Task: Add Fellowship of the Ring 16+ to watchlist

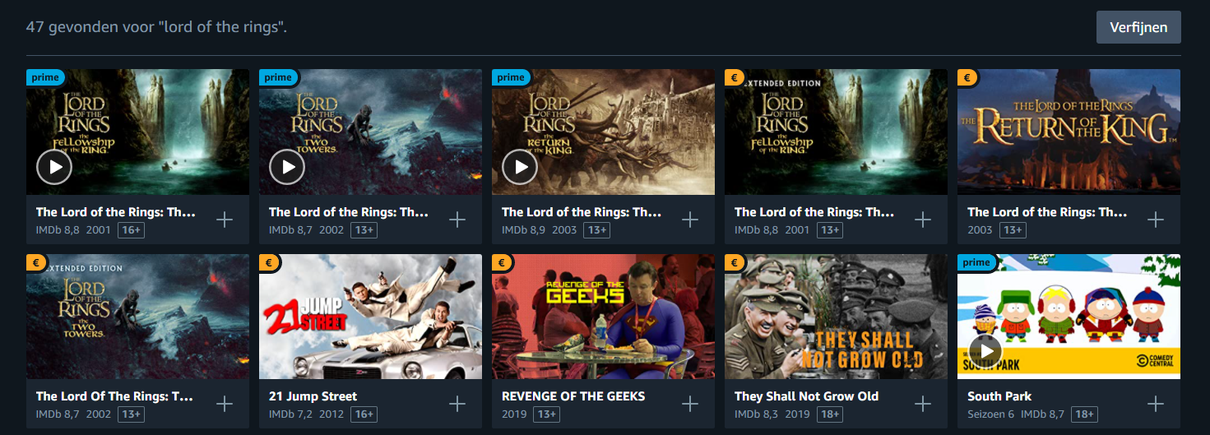Action: 225,220
